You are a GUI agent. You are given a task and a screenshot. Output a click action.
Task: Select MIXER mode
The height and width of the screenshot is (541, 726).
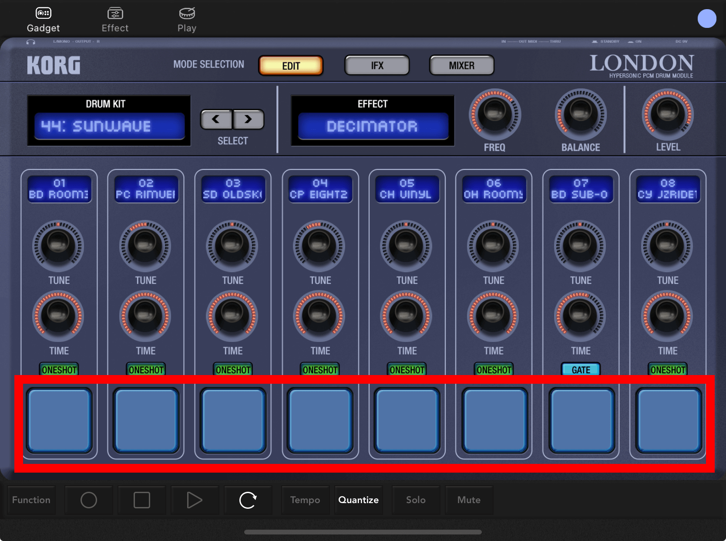[x=462, y=66]
